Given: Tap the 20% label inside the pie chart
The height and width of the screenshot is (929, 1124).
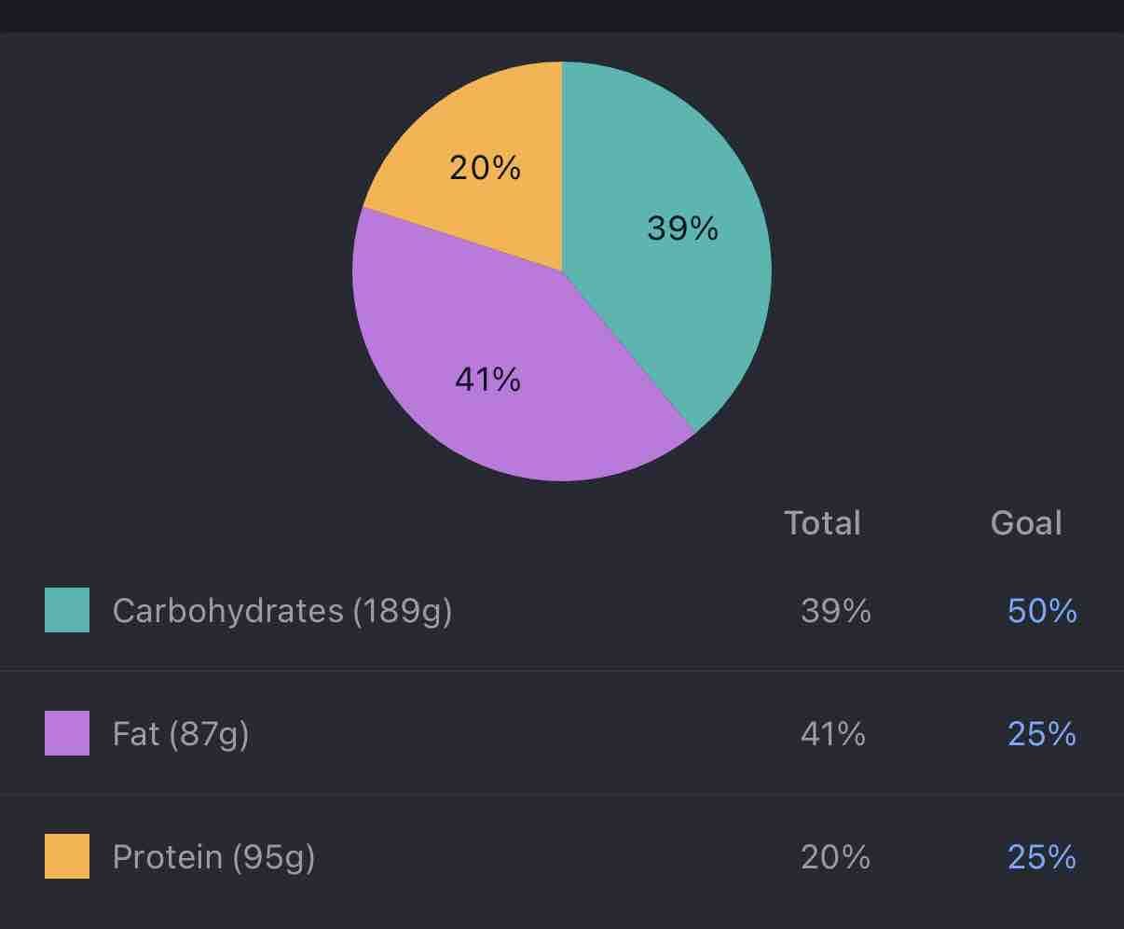Looking at the screenshot, I should [485, 168].
